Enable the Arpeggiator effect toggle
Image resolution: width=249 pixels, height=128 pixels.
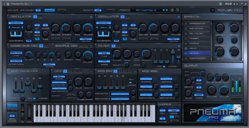pos(186,23)
